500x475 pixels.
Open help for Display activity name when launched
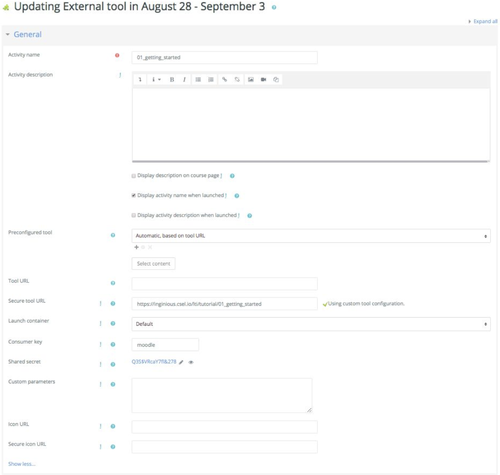[x=237, y=196]
